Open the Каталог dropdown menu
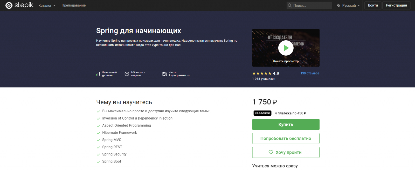The image size is (415, 170). tap(47, 5)
